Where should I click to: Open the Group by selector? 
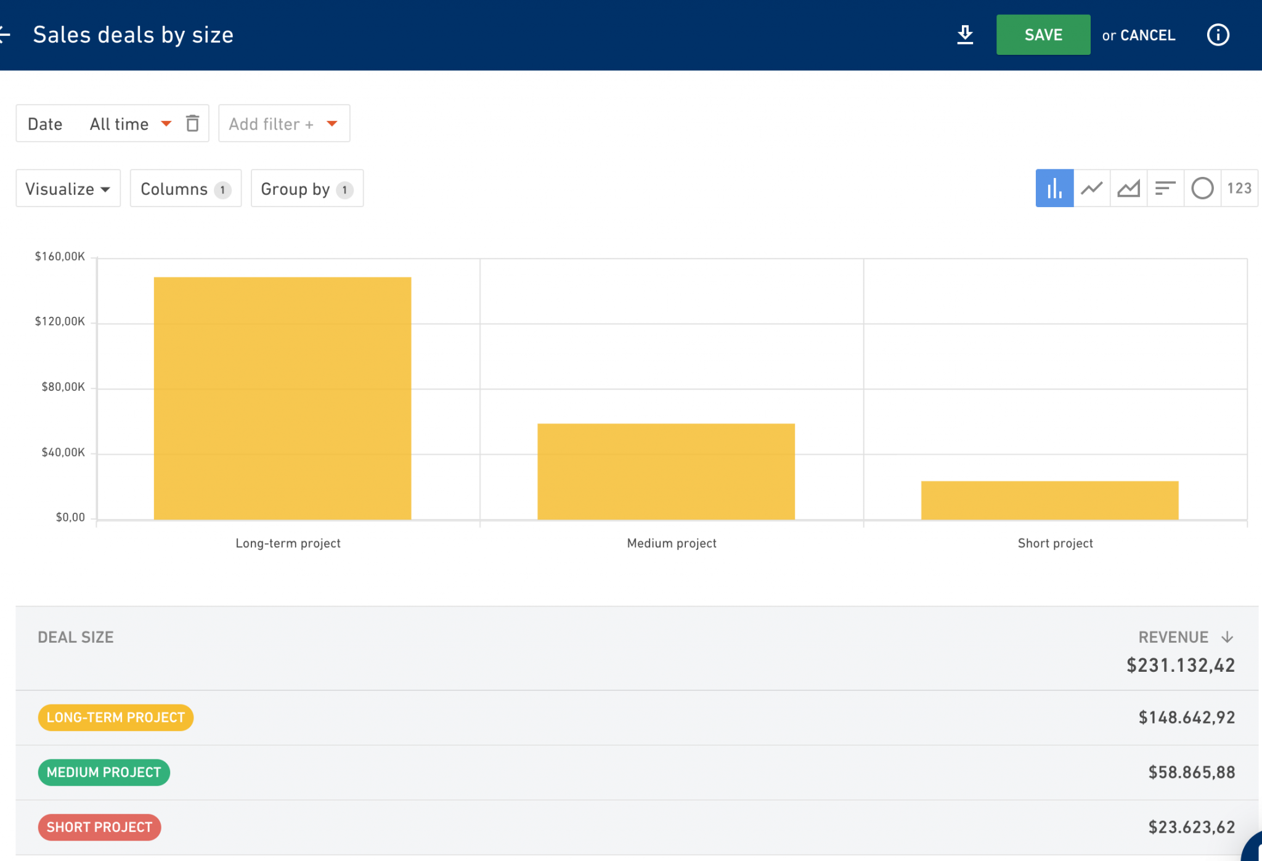tap(307, 189)
